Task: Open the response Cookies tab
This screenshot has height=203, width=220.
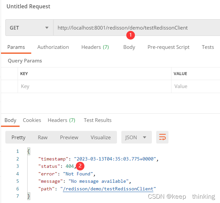Action: 32,120
